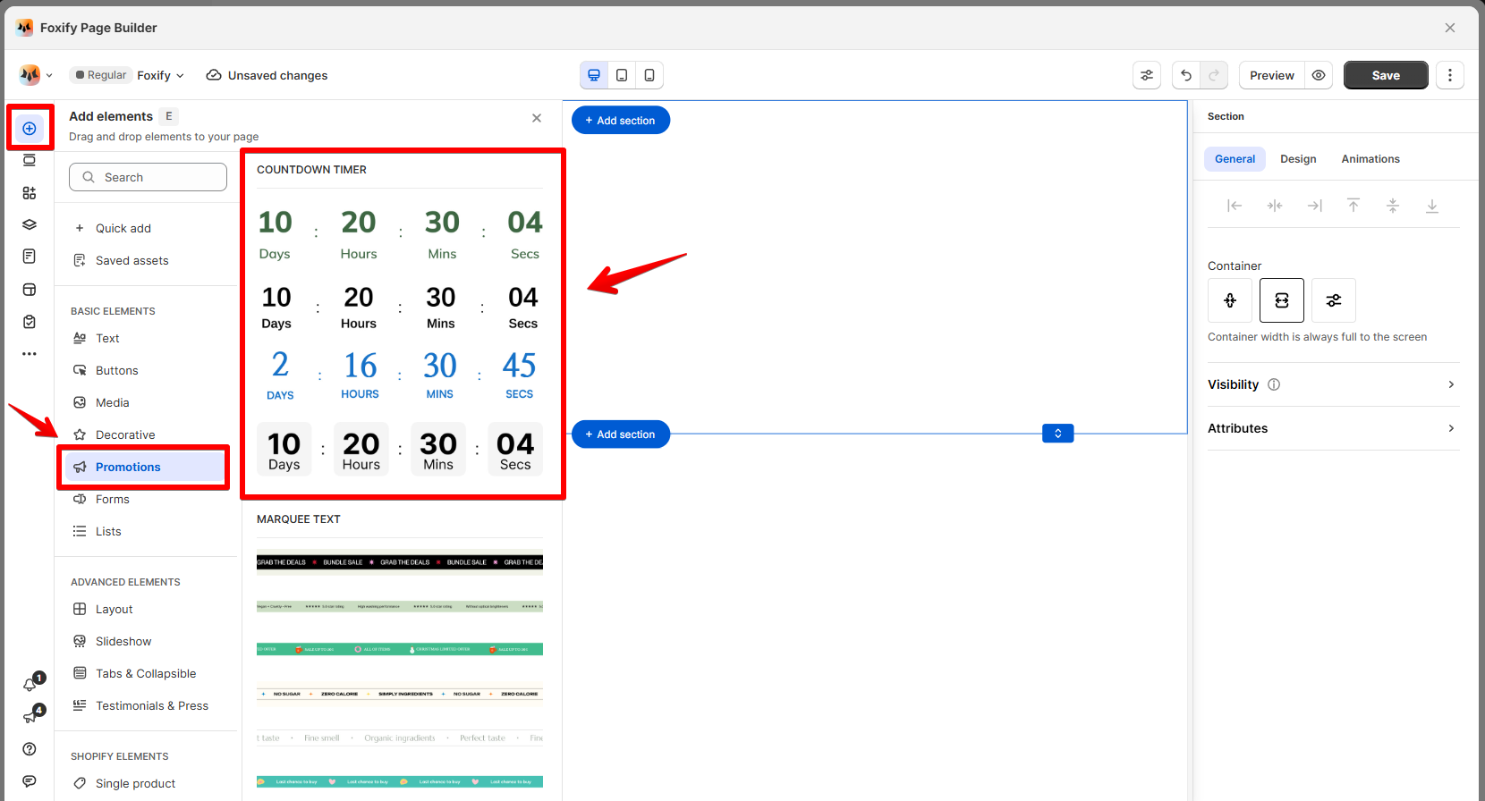Viewport: 1485px width, 801px height.
Task: Open announcements megaphone icon with badge
Action: [30, 717]
